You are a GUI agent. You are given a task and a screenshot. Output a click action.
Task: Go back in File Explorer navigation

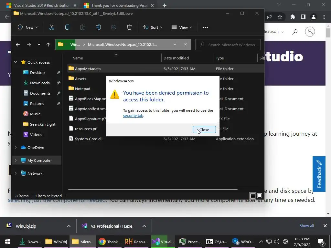pyautogui.click(x=18, y=45)
